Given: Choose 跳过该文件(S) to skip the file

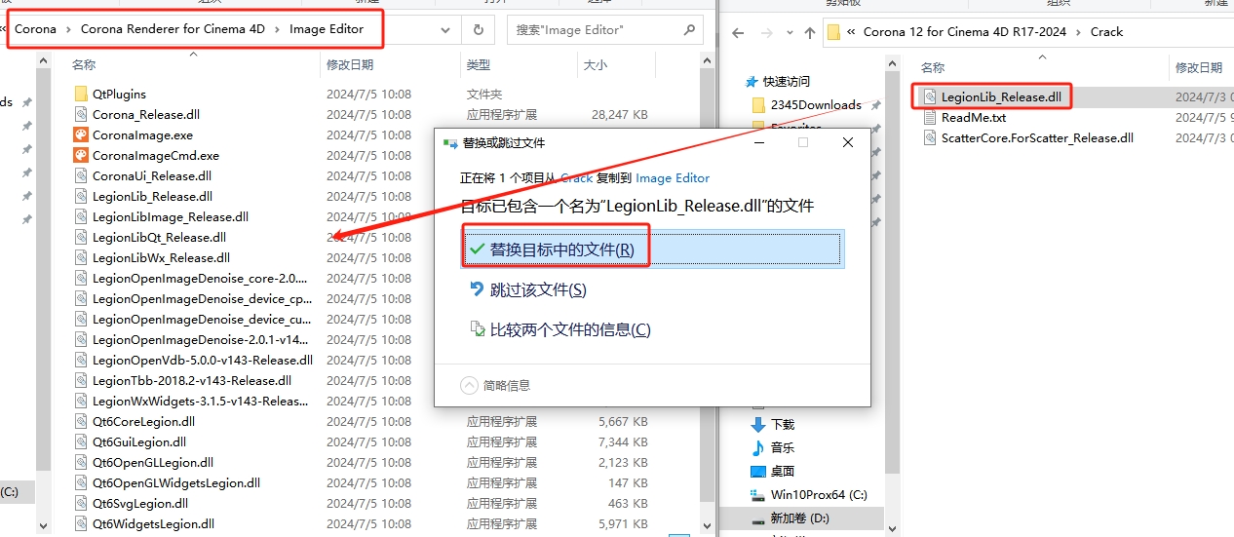Looking at the screenshot, I should click(537, 289).
